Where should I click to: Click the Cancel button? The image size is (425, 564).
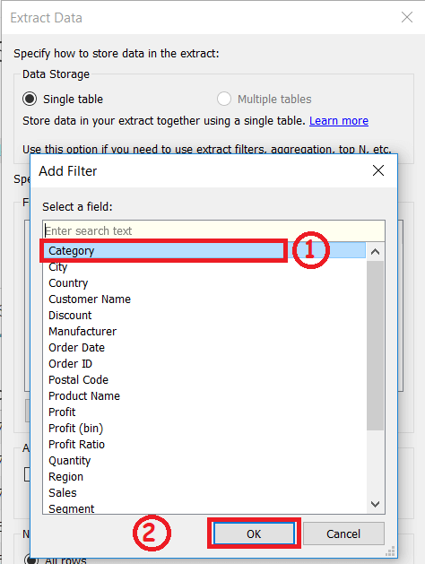343,534
